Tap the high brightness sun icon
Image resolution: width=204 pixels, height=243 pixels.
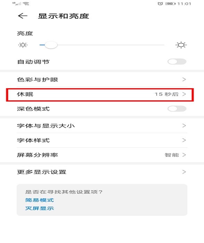pos(181,45)
